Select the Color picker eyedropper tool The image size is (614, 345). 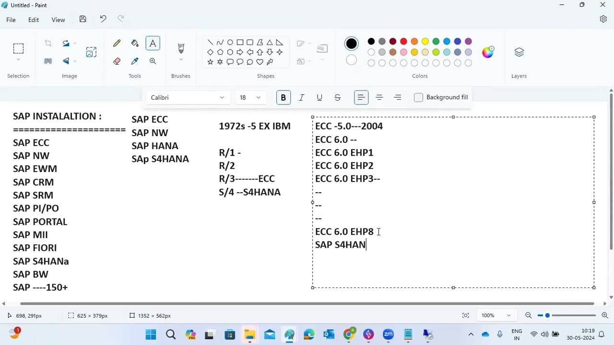coord(135,61)
